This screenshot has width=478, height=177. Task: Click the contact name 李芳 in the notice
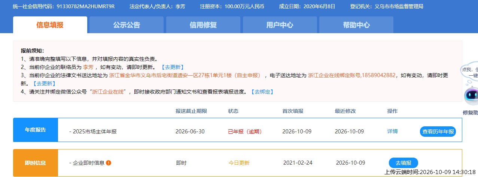click(88, 67)
